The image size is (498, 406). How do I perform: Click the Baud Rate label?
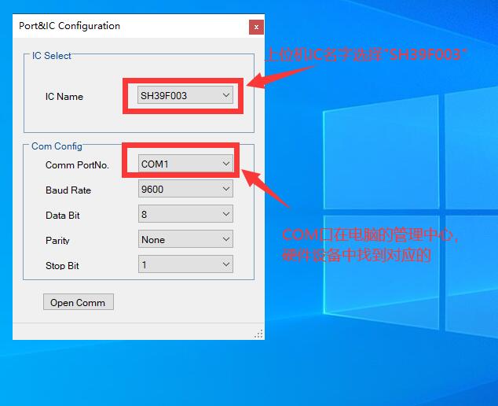click(x=68, y=190)
